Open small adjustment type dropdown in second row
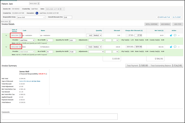 point(116,52)
